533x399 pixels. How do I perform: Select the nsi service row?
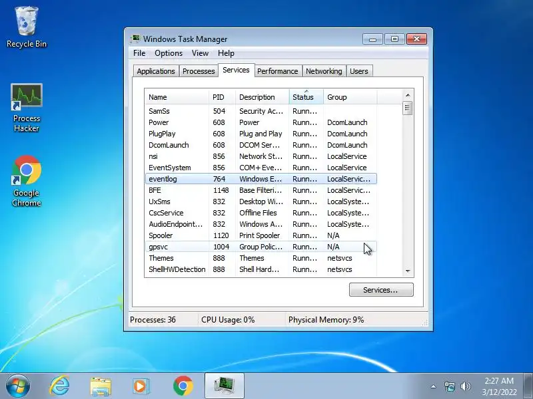point(261,156)
